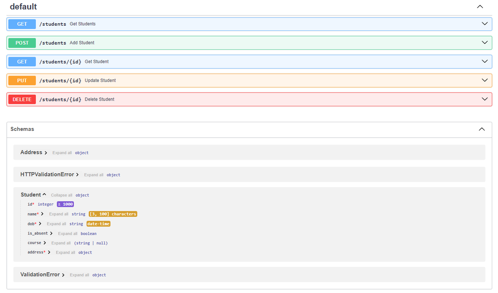The width and height of the screenshot is (498, 293).
Task: Collapse the default section chevron
Action: click(480, 7)
